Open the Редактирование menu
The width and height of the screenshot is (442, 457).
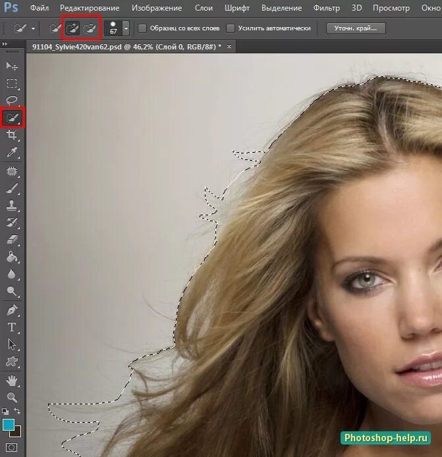(x=90, y=8)
